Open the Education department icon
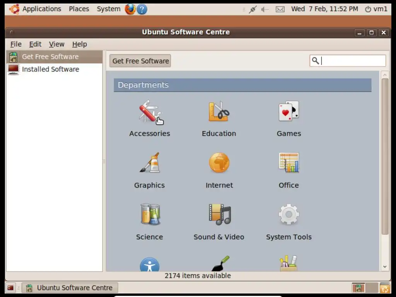Image resolution: width=396 pixels, height=297 pixels. pyautogui.click(x=219, y=111)
